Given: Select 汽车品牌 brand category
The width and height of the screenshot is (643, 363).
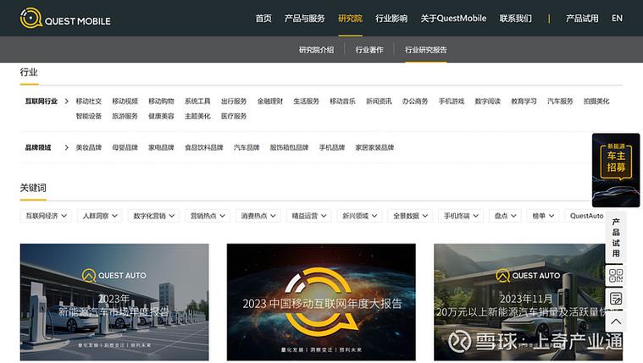Looking at the screenshot, I should [247, 147].
